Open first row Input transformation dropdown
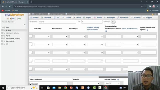The height and width of the screenshot is (90, 160). (x=131, y=36)
